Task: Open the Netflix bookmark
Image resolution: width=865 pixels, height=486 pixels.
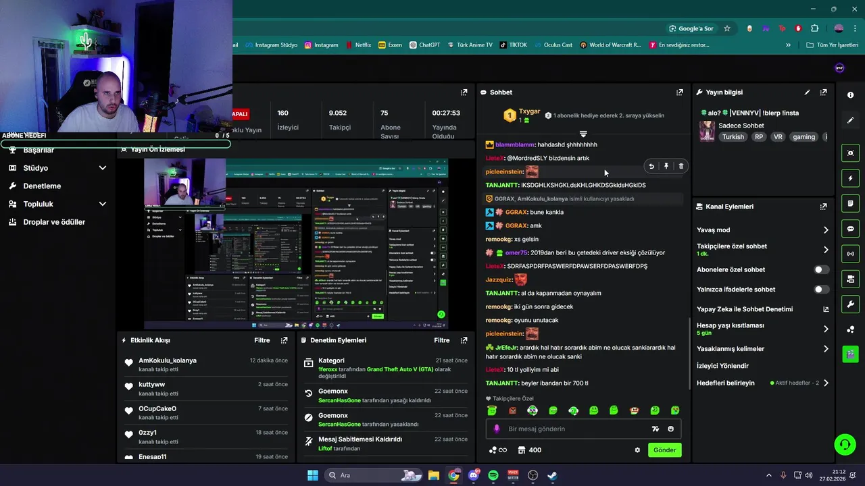Action: point(358,45)
